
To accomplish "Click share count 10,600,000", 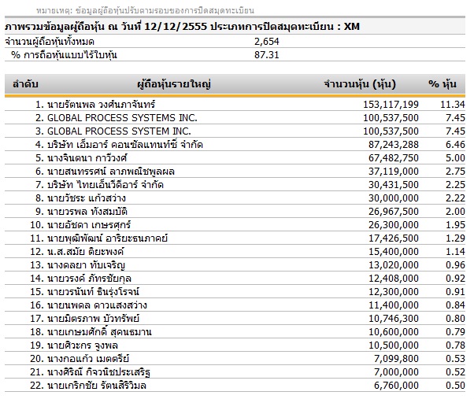I will coord(393,332).
